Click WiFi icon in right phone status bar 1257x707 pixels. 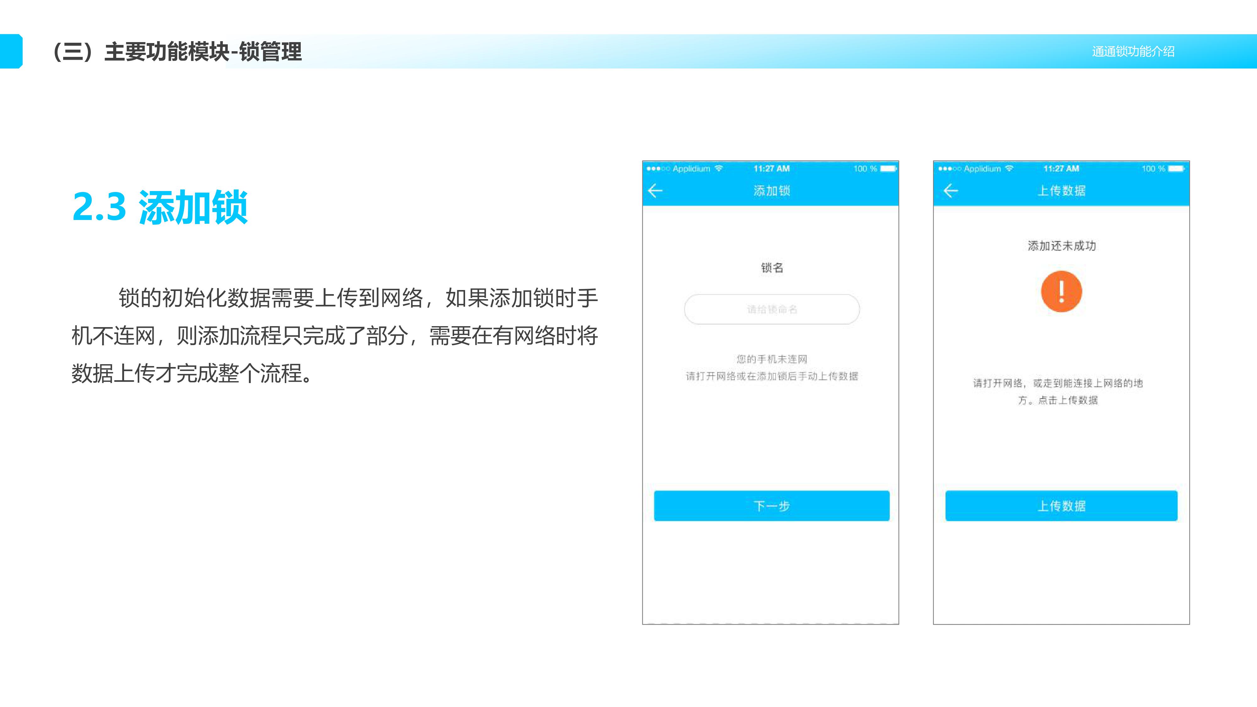[x=1009, y=168]
